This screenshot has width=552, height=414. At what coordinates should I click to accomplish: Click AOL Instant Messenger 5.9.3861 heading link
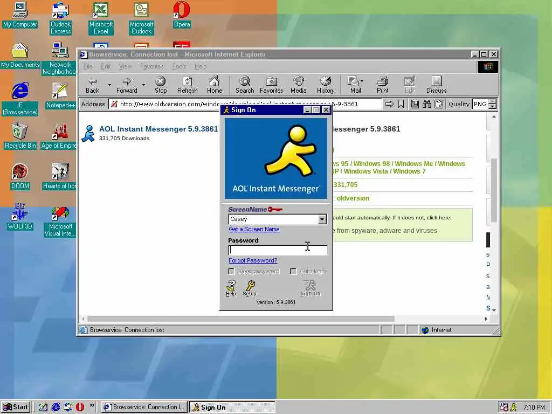tap(158, 129)
